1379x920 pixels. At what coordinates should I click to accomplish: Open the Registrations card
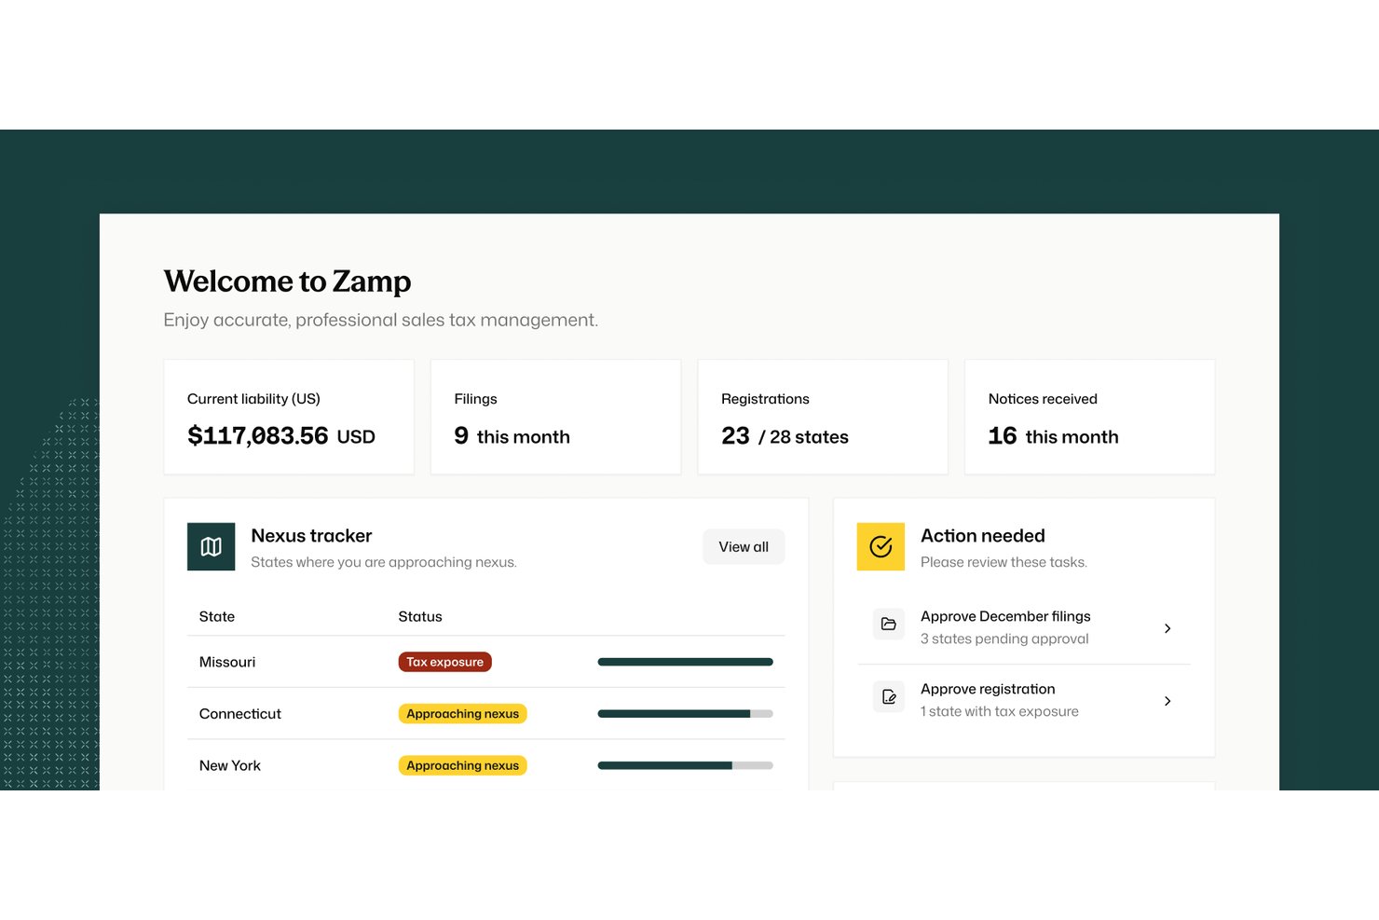pos(823,418)
